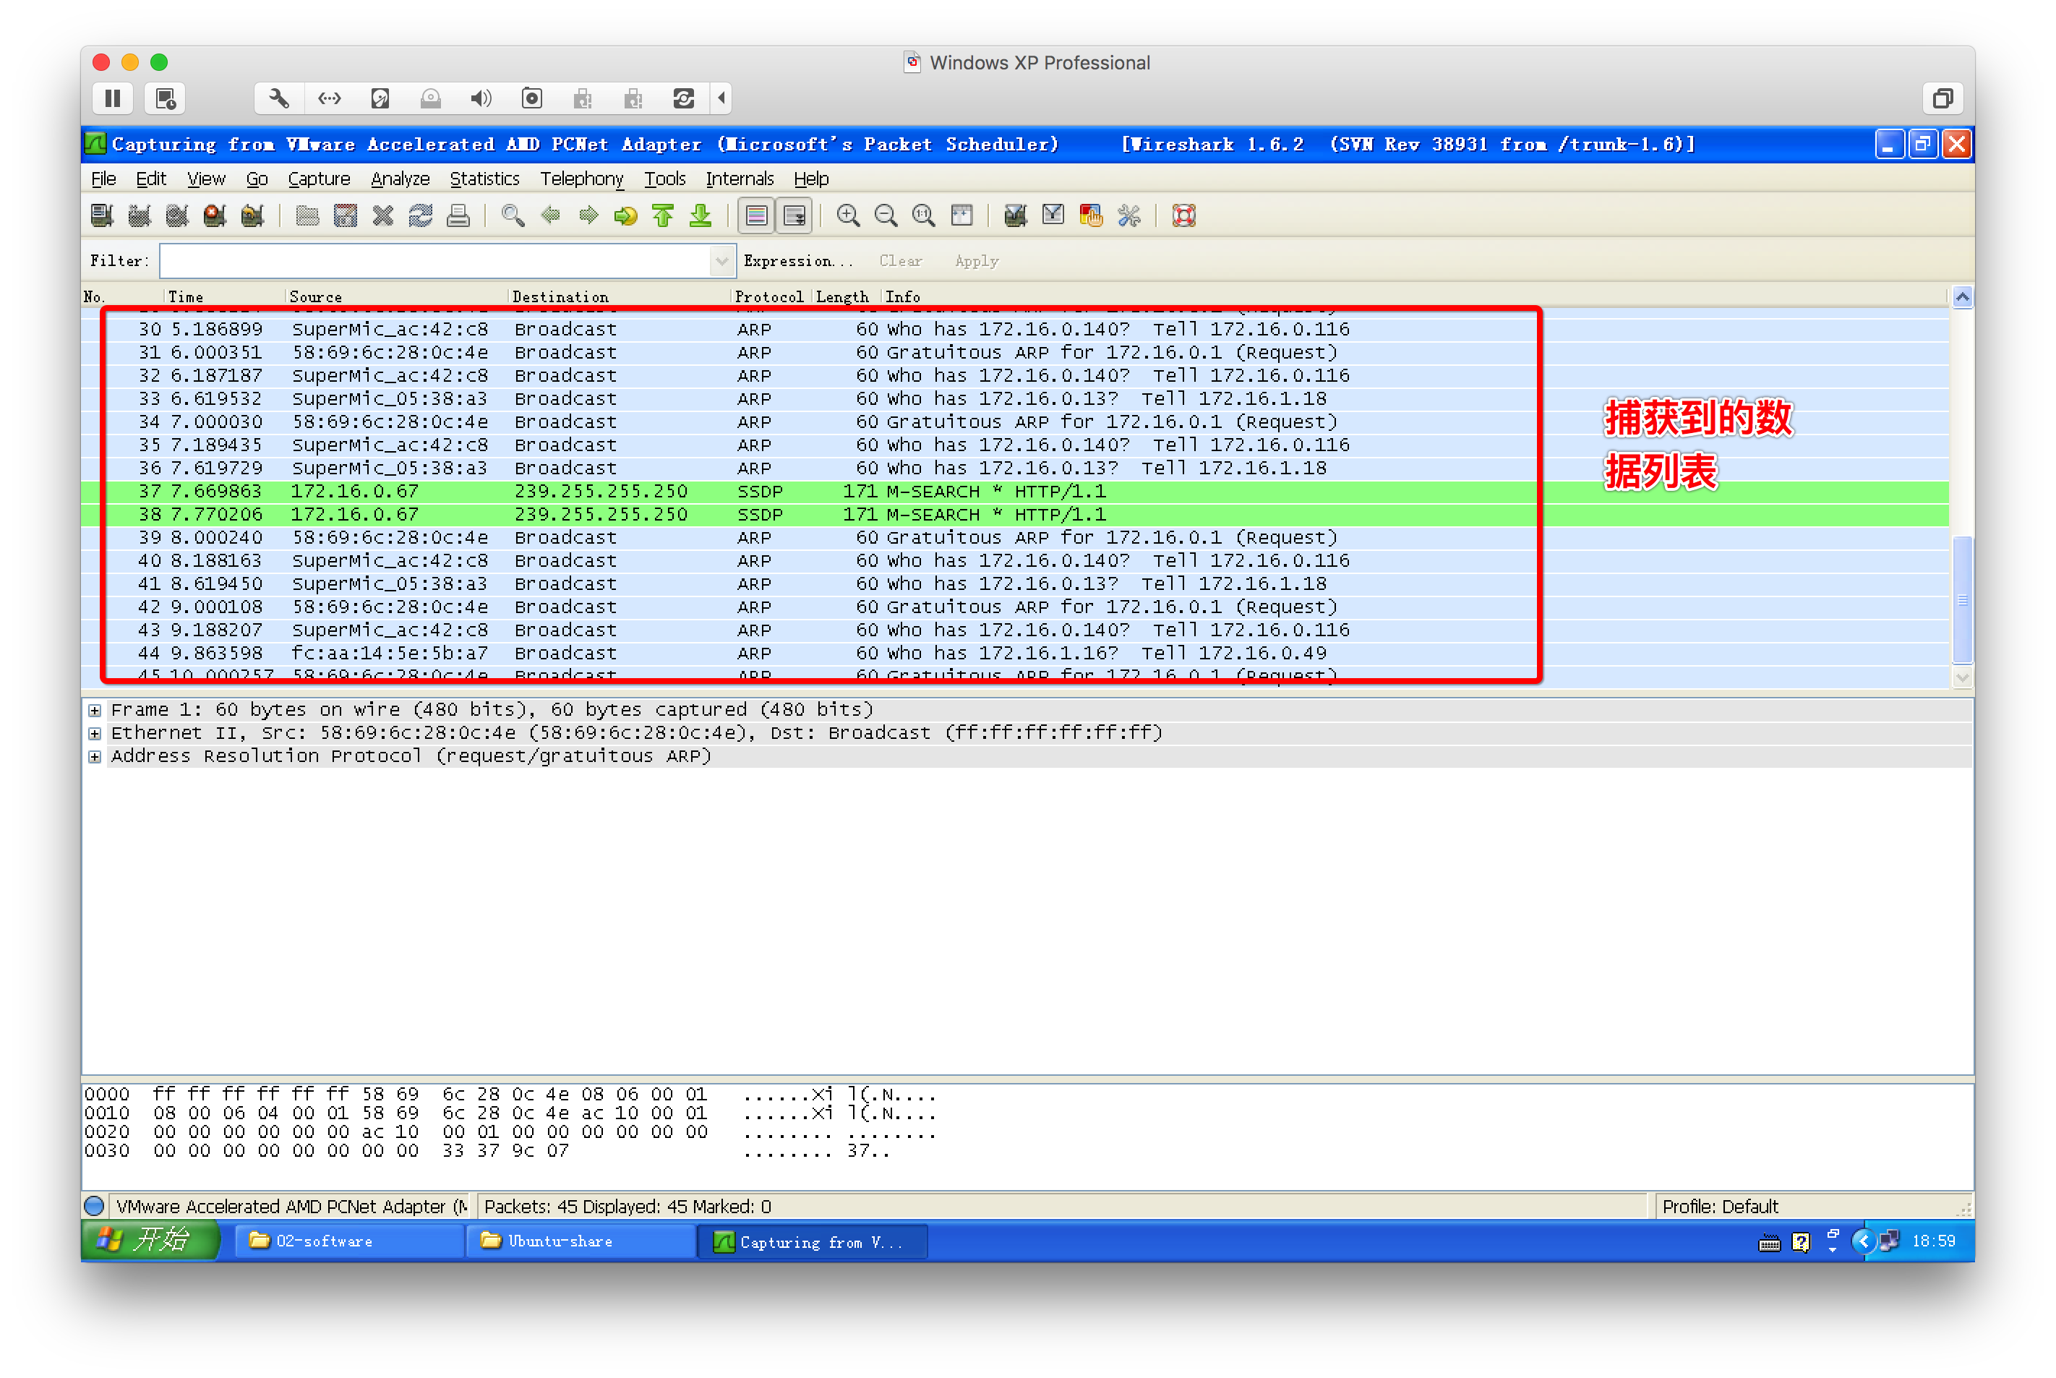Click the Ubuntu-share taskbar button
This screenshot has height=1378, width=2056.
coord(580,1241)
